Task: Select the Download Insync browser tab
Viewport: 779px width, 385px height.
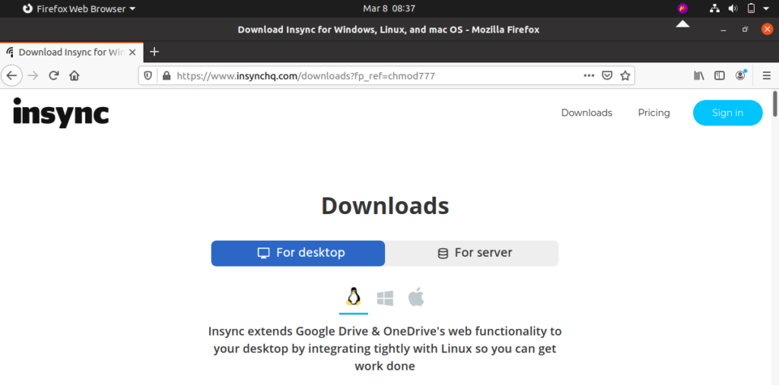Action: 72,52
